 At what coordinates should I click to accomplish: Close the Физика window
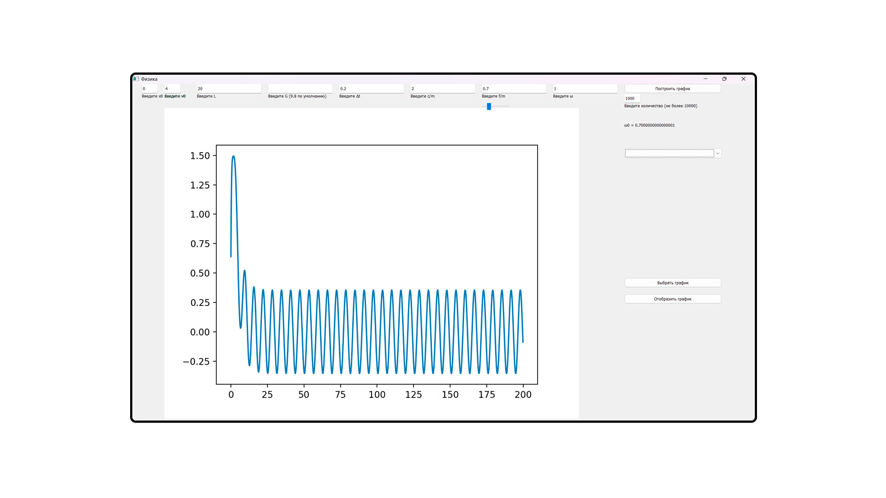point(744,79)
